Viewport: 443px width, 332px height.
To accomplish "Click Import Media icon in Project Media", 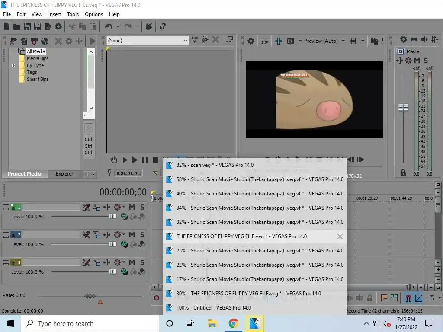I will pos(13,41).
